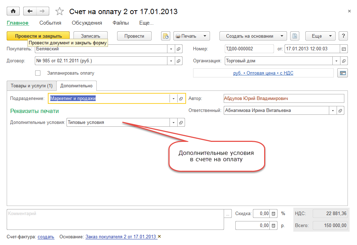357x245 pixels.
Task: Open the Файлы section
Action: click(x=121, y=23)
